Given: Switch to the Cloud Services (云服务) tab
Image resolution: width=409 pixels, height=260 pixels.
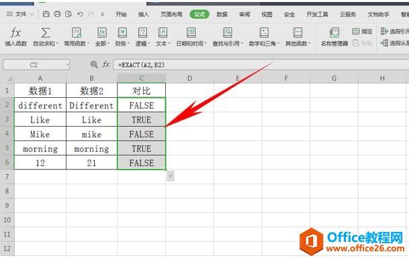Looking at the screenshot, I should pos(348,14).
